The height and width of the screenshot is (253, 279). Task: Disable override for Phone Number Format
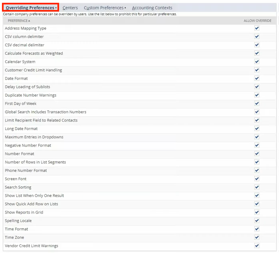[257, 170]
